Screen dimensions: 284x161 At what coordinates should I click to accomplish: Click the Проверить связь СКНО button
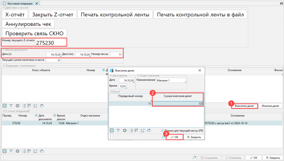pos(34,33)
